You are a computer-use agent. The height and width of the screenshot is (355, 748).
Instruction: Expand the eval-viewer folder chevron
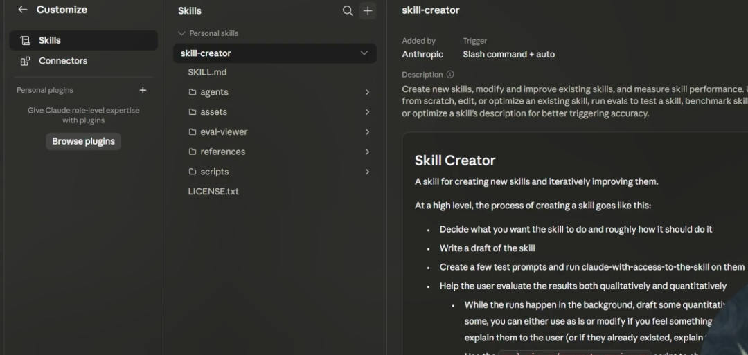point(367,132)
